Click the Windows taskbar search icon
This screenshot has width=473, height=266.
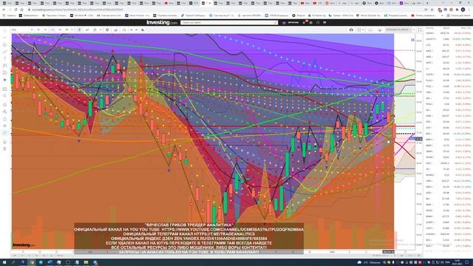[x=13, y=262]
